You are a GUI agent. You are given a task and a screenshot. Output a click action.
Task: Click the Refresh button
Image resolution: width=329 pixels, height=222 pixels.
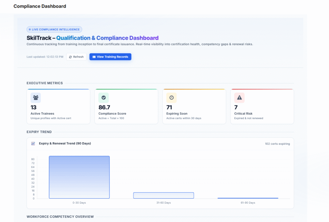(76, 57)
